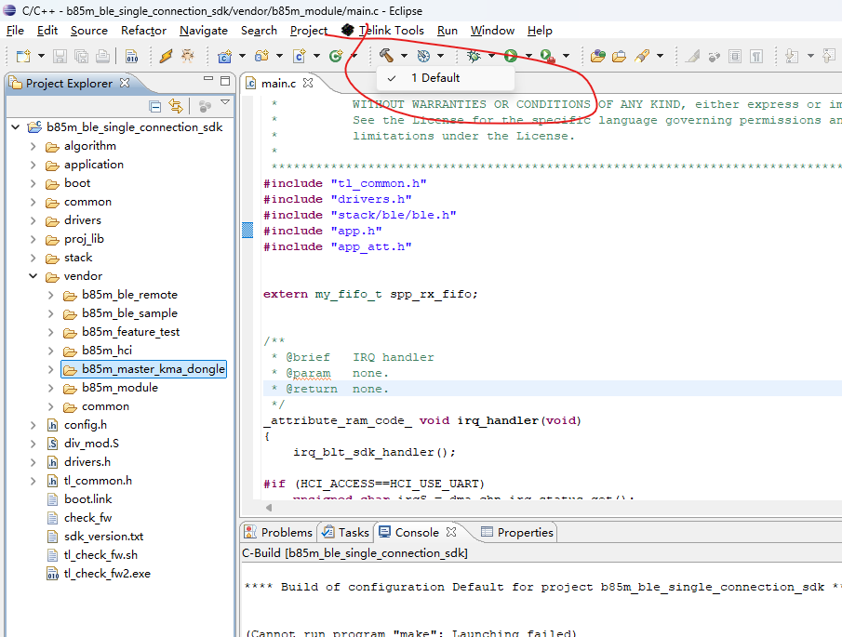Open the External Tools dropdown arrow
842x637 pixels.
click(566, 56)
